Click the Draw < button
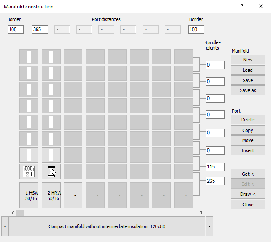The width and height of the screenshot is (271, 242). (x=248, y=194)
